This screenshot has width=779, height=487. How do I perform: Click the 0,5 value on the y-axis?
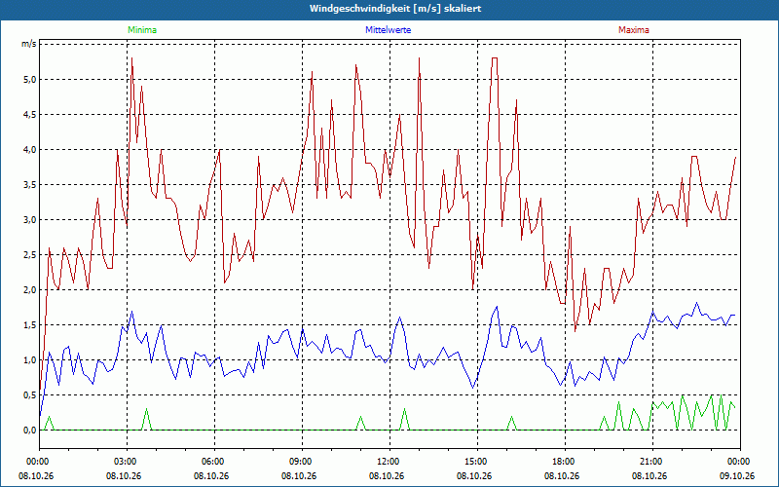pyautogui.click(x=30, y=395)
